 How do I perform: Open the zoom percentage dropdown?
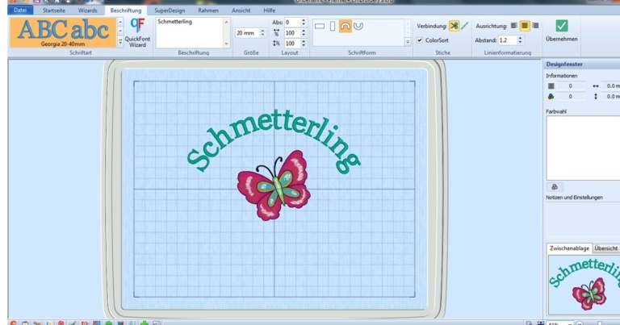click(569, 323)
